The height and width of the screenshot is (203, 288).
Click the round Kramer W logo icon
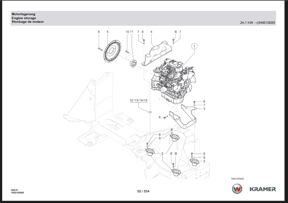point(237,189)
